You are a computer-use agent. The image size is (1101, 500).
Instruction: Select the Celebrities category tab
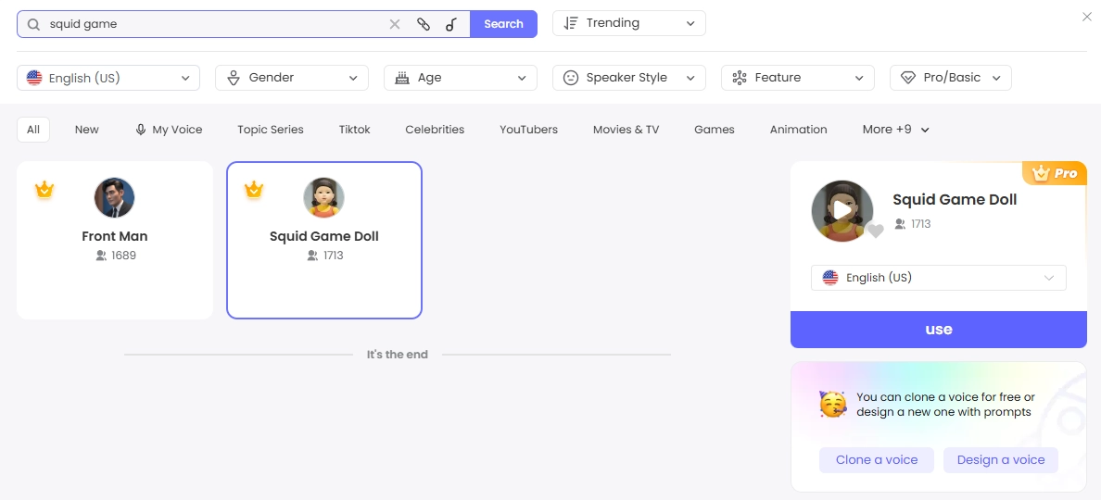[435, 130]
